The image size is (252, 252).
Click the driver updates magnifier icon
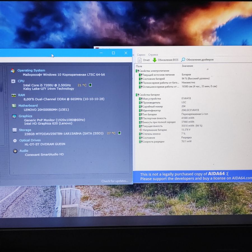pyautogui.click(x=183, y=60)
